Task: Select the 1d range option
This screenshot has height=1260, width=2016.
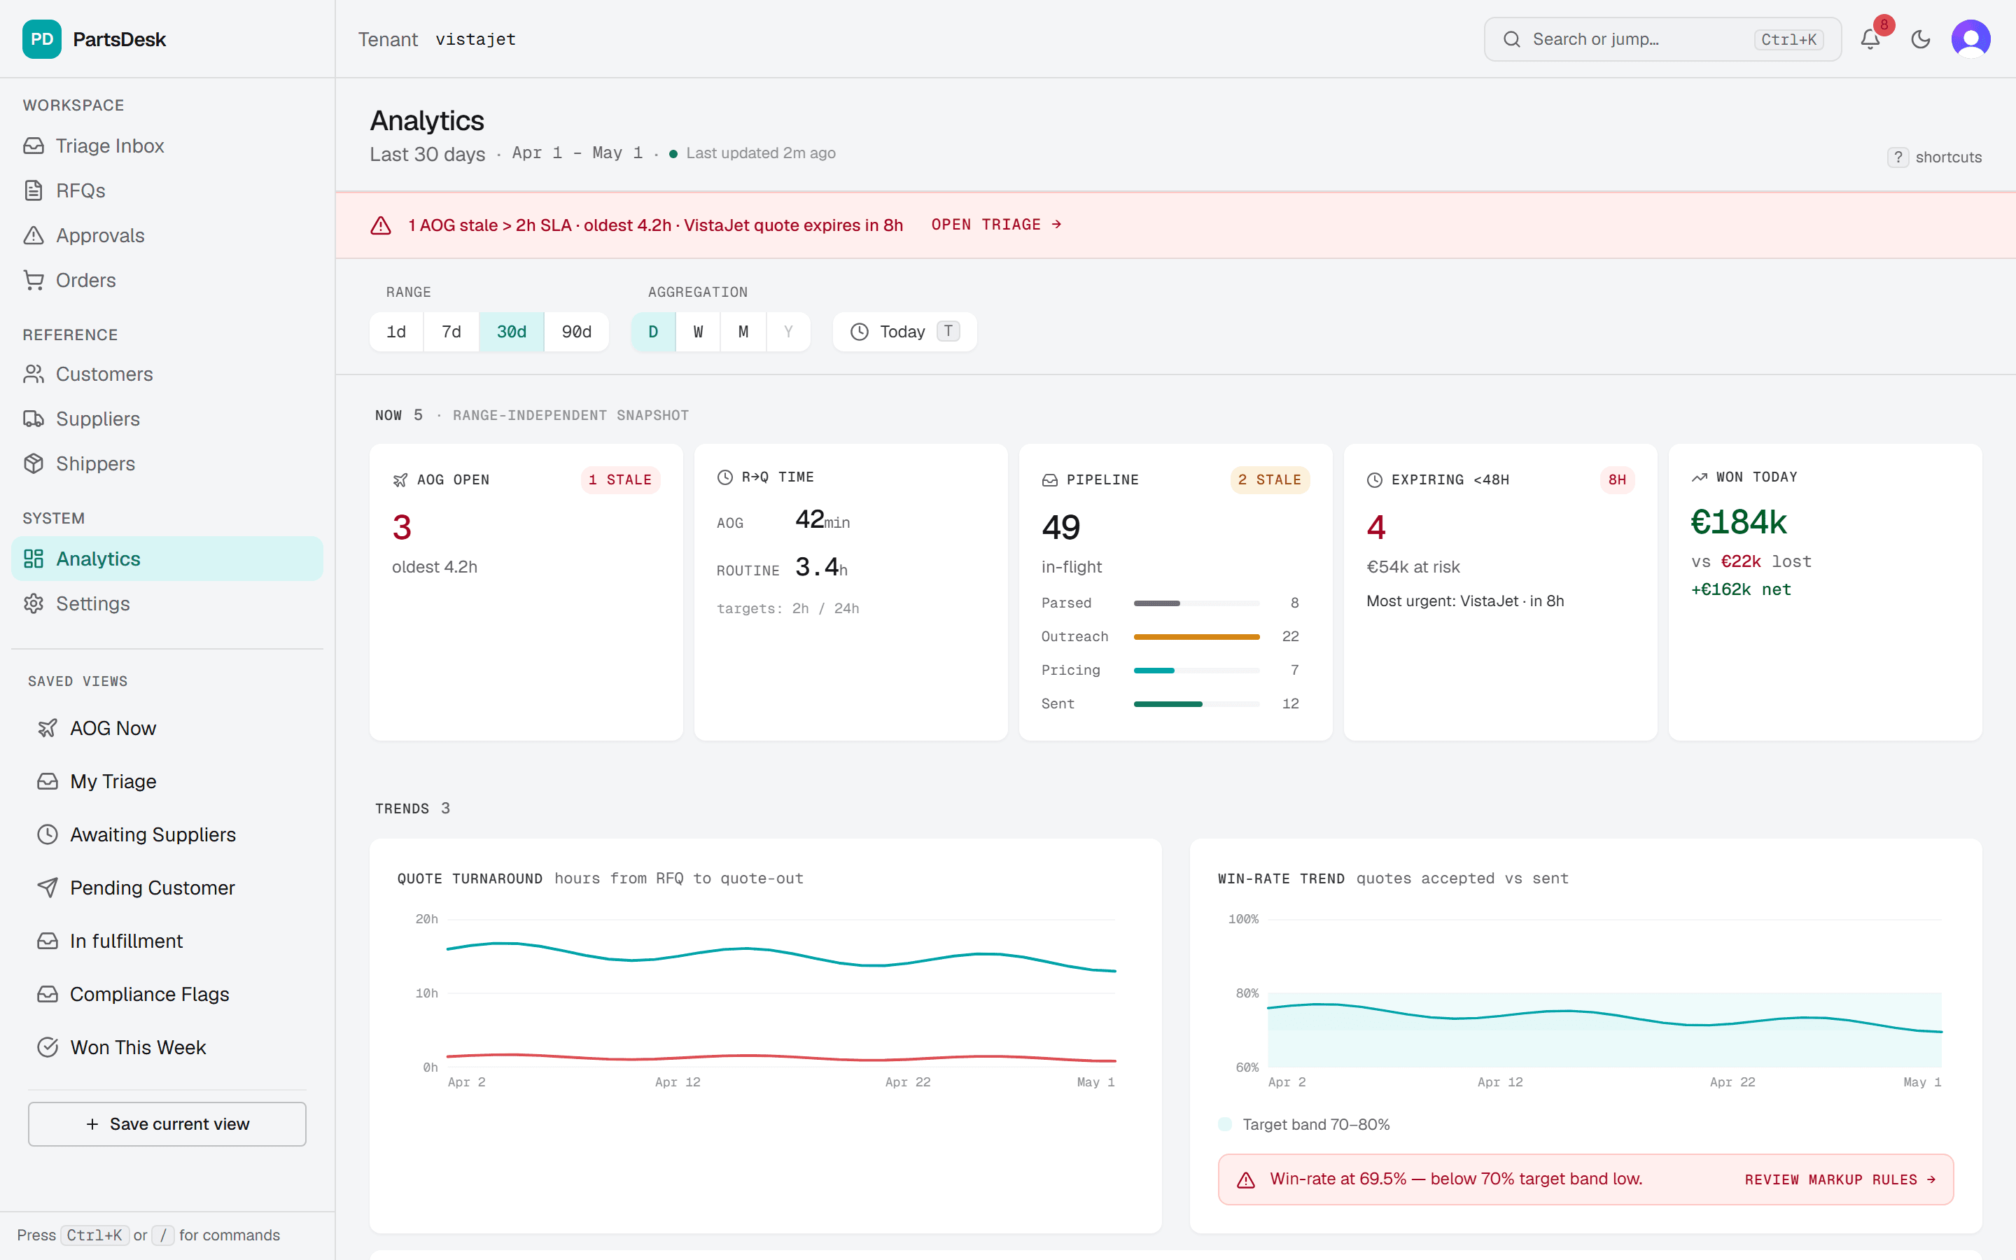Action: [396, 332]
